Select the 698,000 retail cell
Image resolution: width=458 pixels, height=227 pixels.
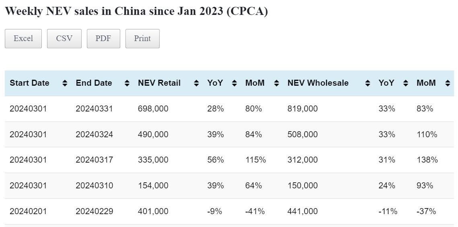coord(153,109)
